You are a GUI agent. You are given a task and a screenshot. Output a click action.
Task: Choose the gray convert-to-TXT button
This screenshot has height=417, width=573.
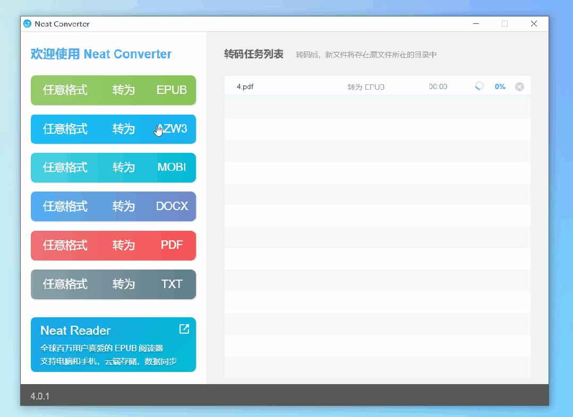113,284
